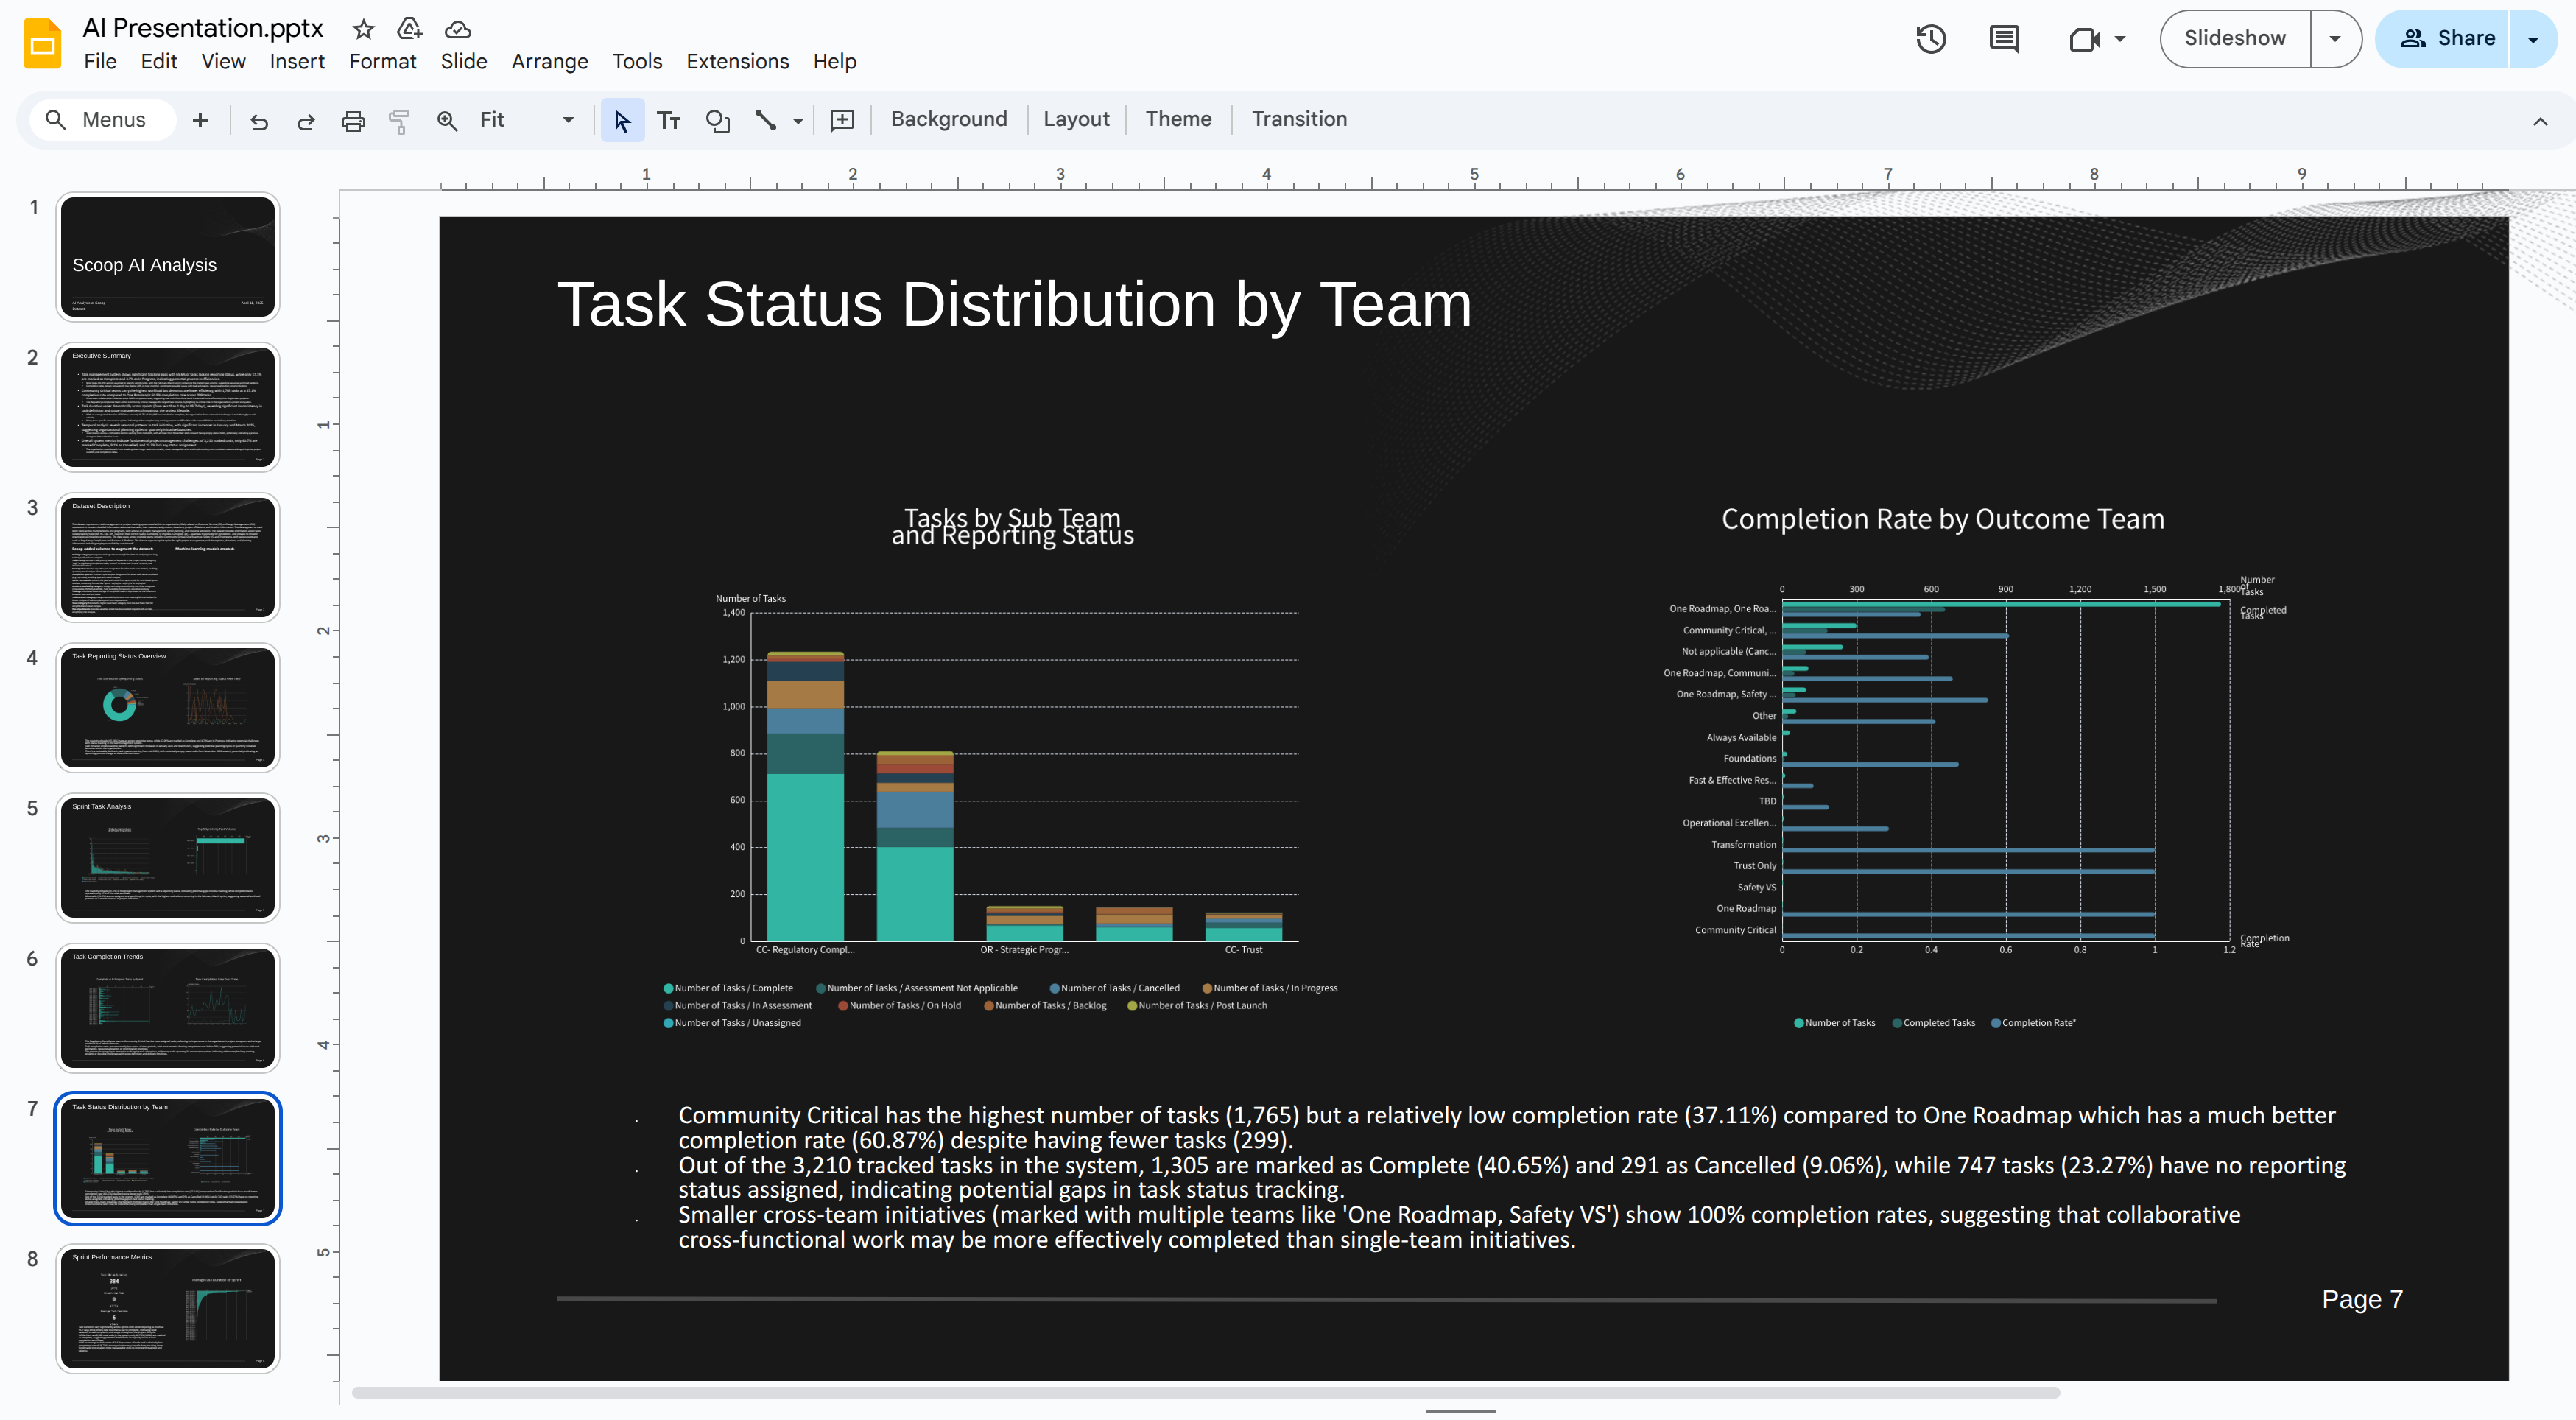Open the Arrange menu

point(549,62)
